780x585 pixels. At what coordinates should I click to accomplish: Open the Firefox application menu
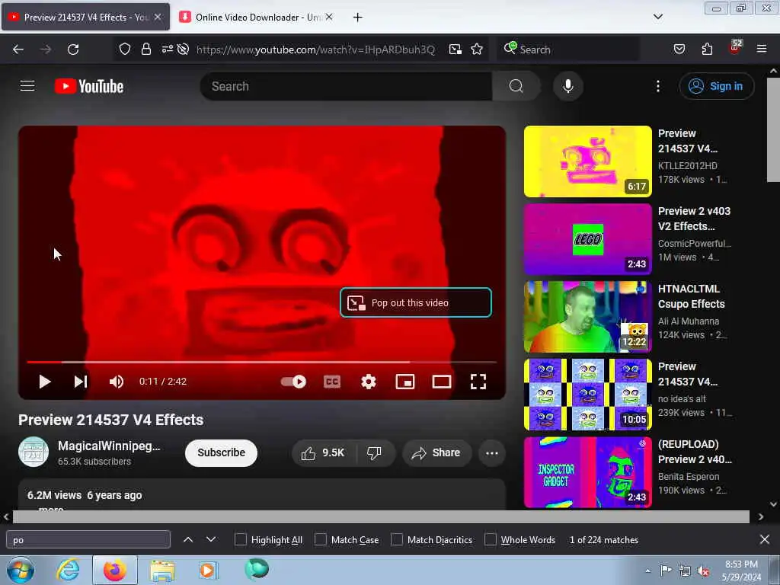click(762, 49)
